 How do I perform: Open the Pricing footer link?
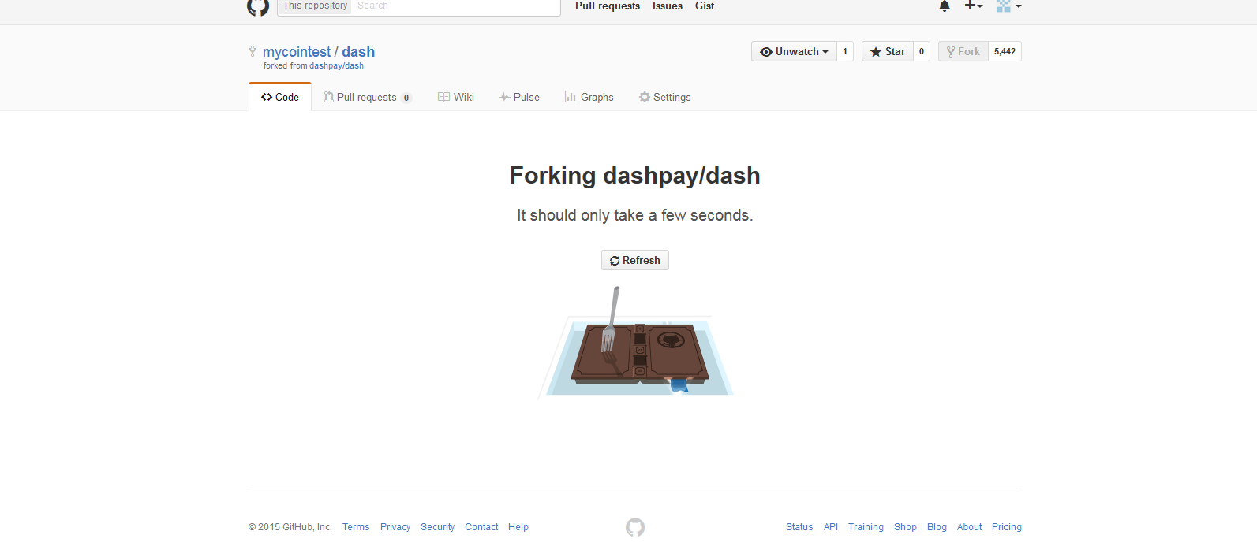click(1007, 527)
